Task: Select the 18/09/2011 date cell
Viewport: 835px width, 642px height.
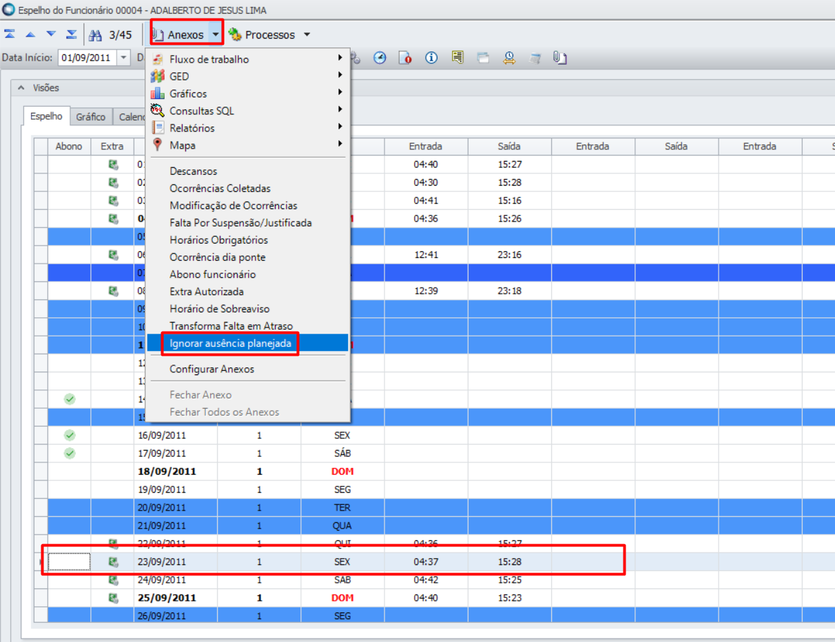Action: pyautogui.click(x=176, y=471)
